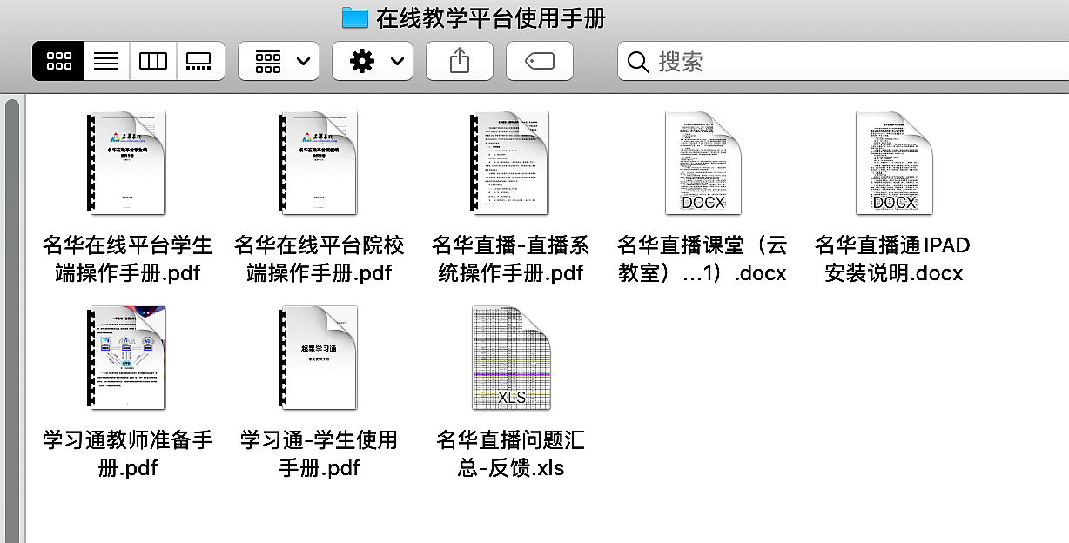
Task: Select the 名华直播课堂 docx file icon
Action: tap(702, 163)
